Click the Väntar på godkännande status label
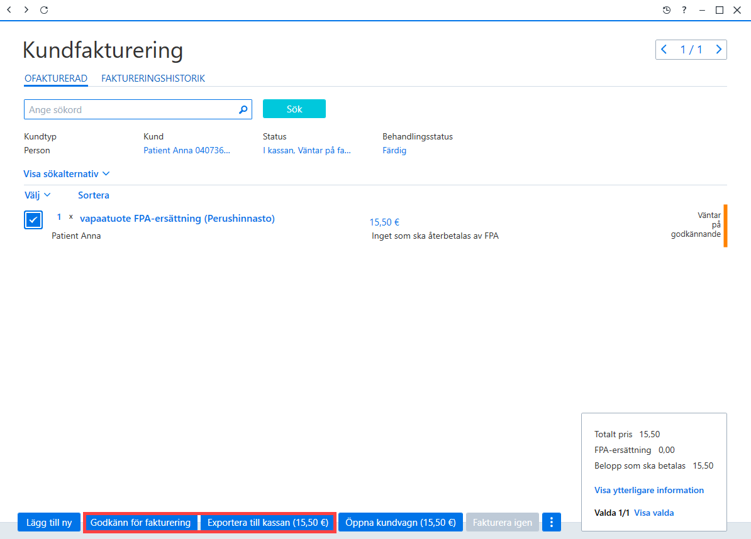This screenshot has height=539, width=751. point(696,225)
